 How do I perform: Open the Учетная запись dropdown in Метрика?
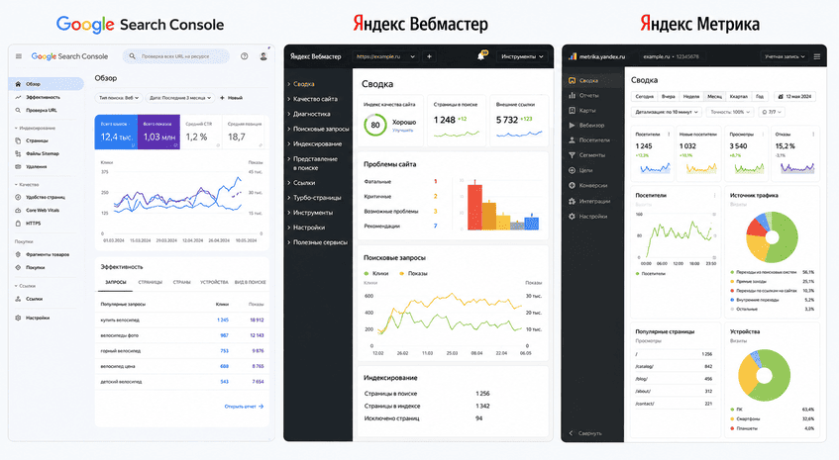pos(785,56)
